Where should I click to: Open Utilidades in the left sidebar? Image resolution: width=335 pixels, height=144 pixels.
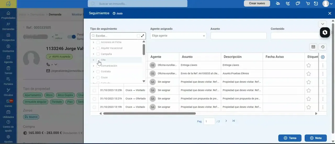point(8,114)
